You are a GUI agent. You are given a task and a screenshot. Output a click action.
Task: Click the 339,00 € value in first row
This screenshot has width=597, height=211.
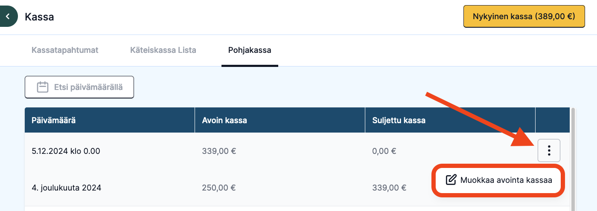tap(219, 151)
